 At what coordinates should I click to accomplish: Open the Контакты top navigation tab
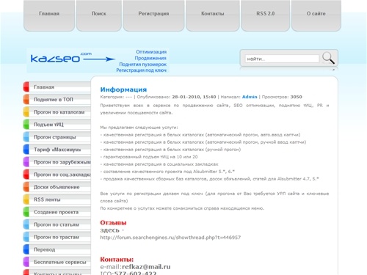[213, 15]
